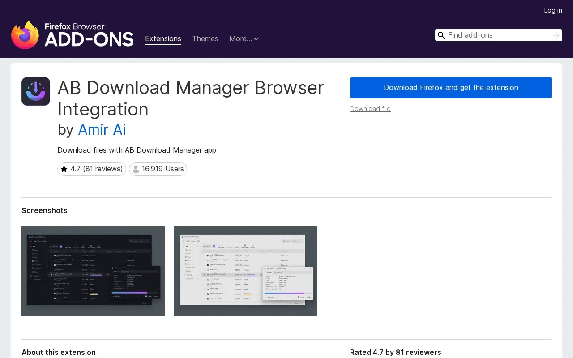
Task: Click the 16,919 Users text
Action: coord(163,169)
